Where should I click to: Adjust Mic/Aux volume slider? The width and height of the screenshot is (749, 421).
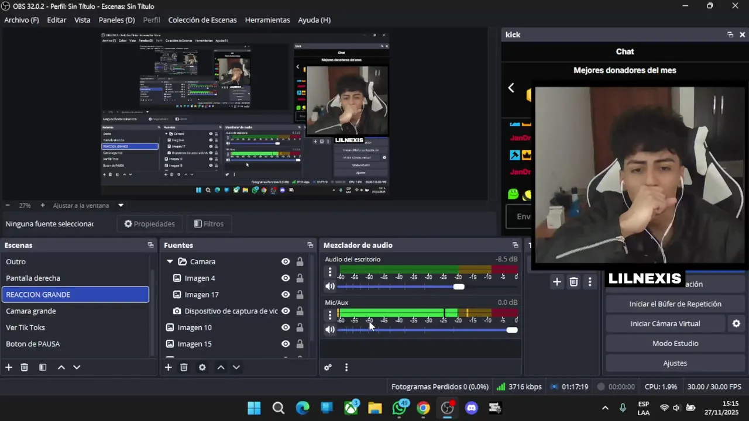click(x=428, y=330)
